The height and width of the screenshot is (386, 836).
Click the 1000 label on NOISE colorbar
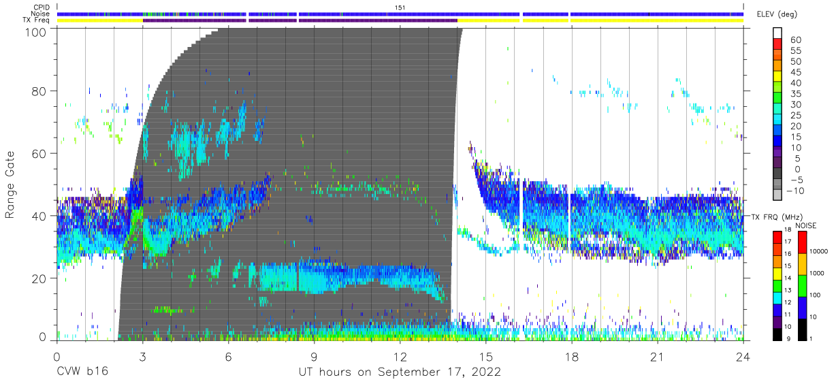tap(817, 274)
